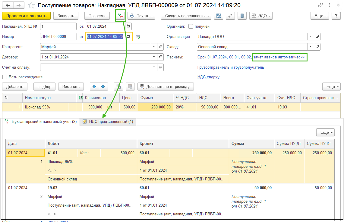344x222 pixels.
Task: Move the table row down
Action: pos(103,86)
